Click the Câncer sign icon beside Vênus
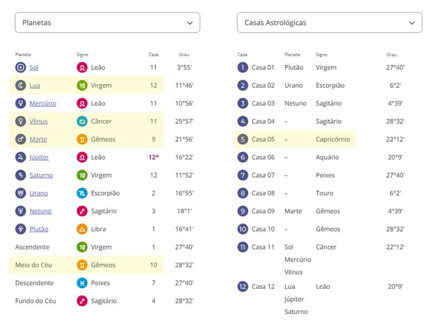430x326 pixels. tap(82, 121)
